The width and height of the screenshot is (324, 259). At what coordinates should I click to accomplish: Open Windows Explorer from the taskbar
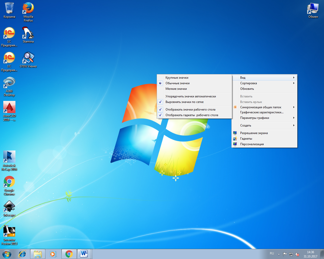click(x=38, y=254)
